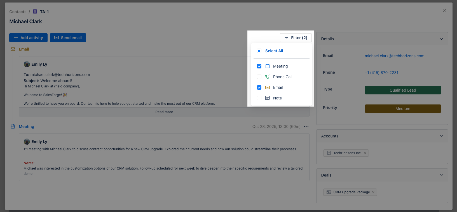Check the Note filter checkbox
Screen dimensions: 457x212
click(x=259, y=98)
